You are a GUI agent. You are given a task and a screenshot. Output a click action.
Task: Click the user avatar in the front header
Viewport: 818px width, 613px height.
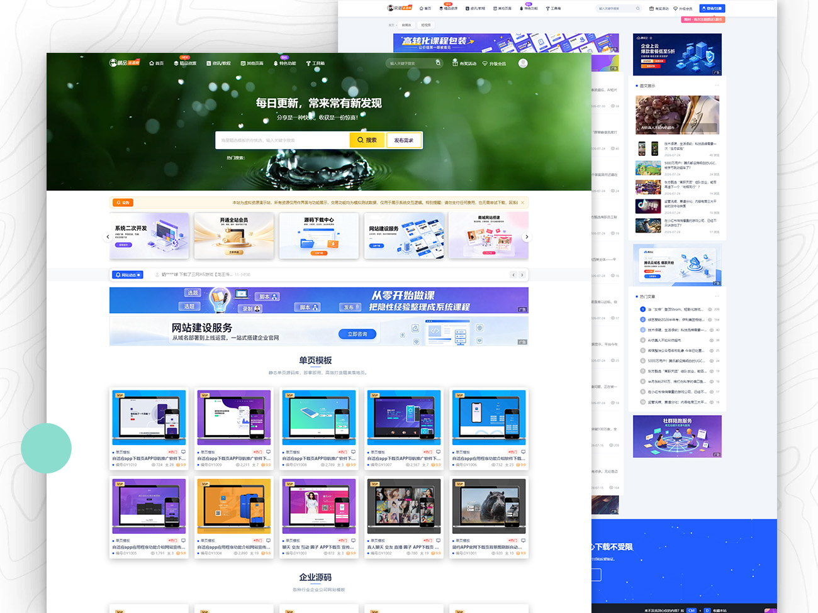click(x=523, y=63)
